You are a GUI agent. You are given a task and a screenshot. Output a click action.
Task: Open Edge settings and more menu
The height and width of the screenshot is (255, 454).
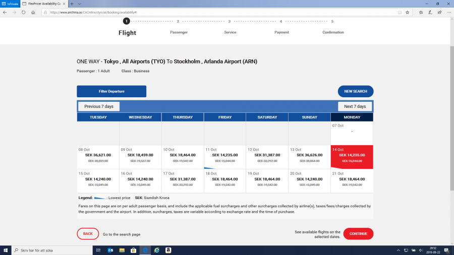tap(448, 12)
